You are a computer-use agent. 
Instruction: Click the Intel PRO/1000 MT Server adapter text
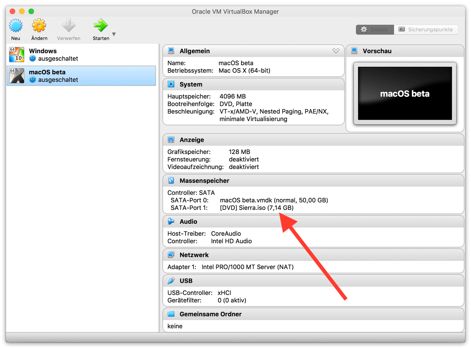pyautogui.click(x=248, y=267)
